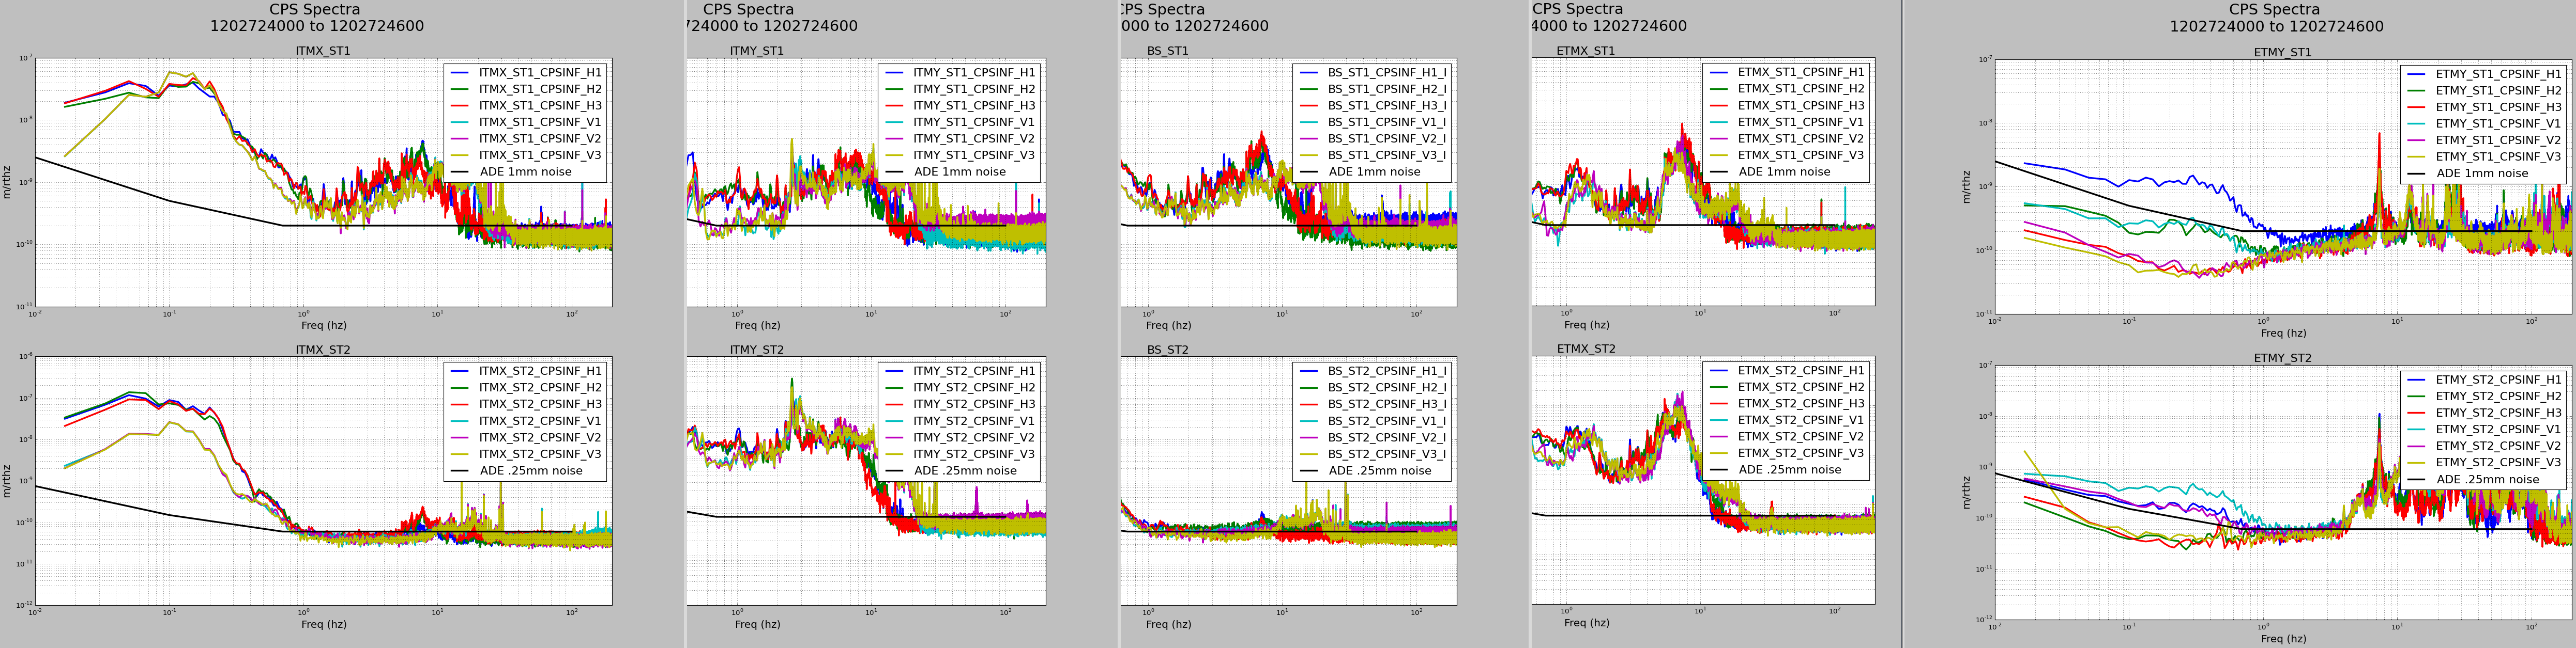Click ETMY_ST1 'ADE 1mm noise' legend entry
The width and height of the screenshot is (2576, 648).
(x=2482, y=173)
